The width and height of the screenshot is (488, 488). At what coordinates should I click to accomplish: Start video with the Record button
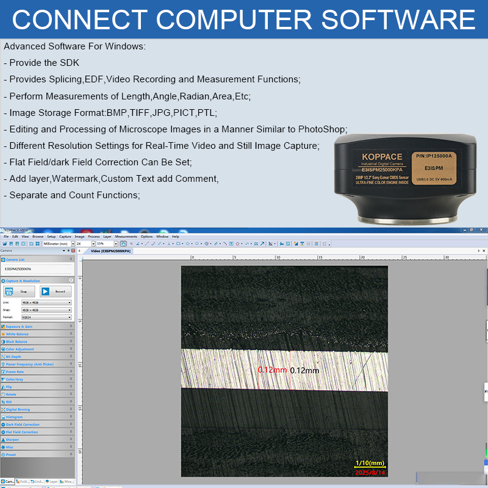56,292
